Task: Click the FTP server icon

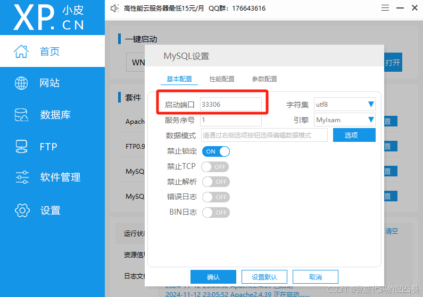Action: [21, 147]
